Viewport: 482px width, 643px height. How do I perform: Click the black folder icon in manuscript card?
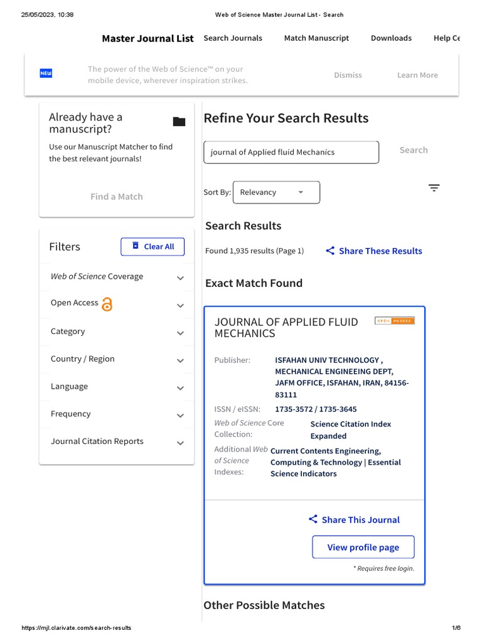pyautogui.click(x=179, y=122)
